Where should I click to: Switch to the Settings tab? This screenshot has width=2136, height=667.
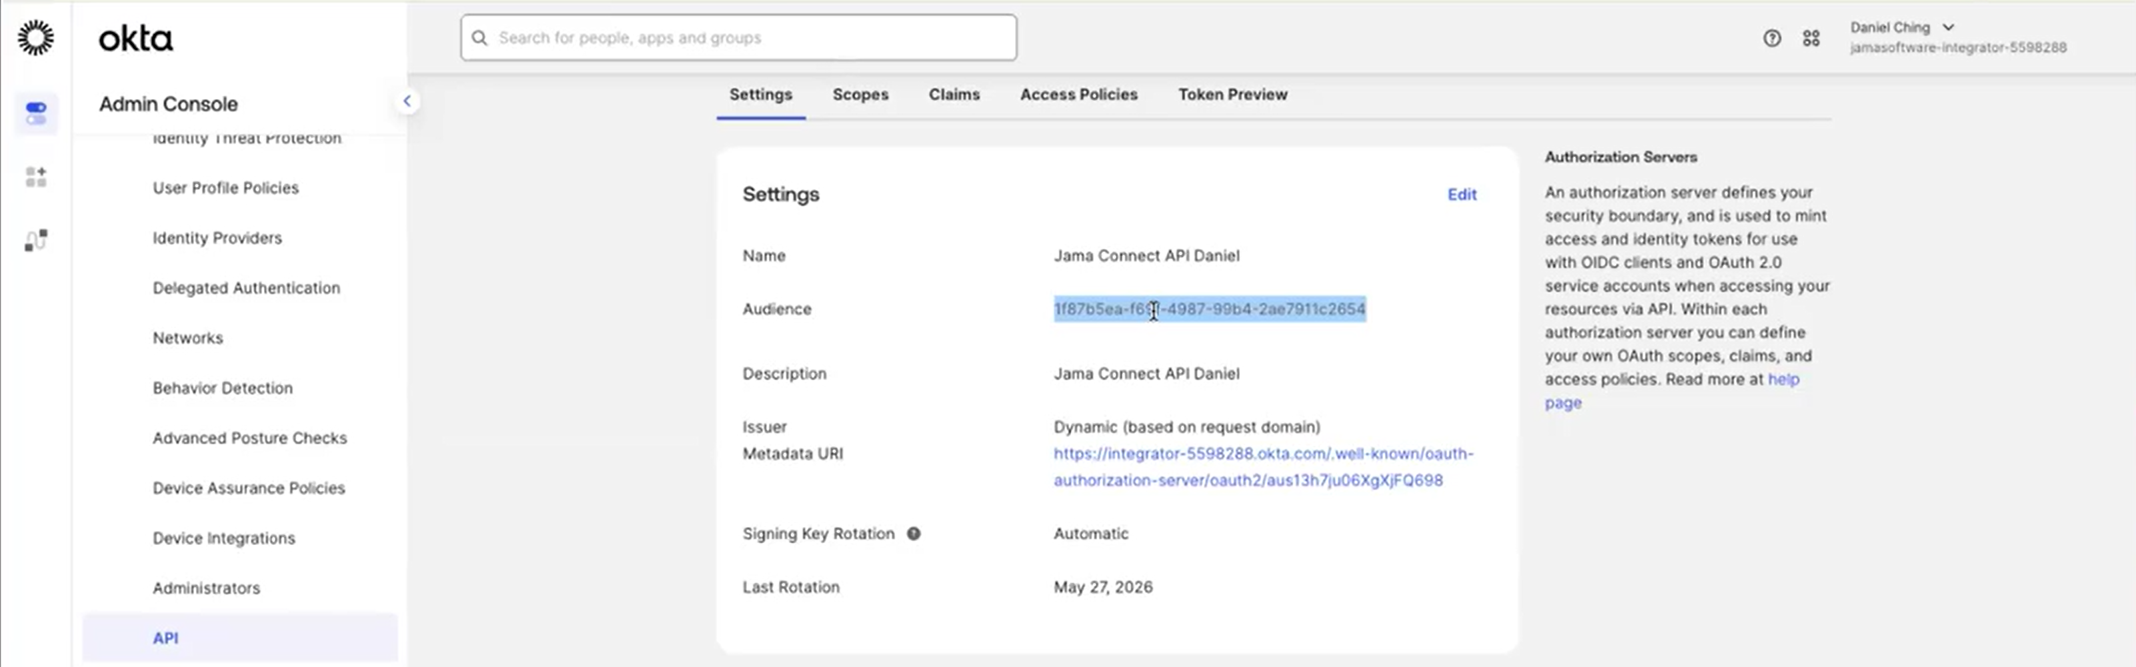click(x=760, y=95)
